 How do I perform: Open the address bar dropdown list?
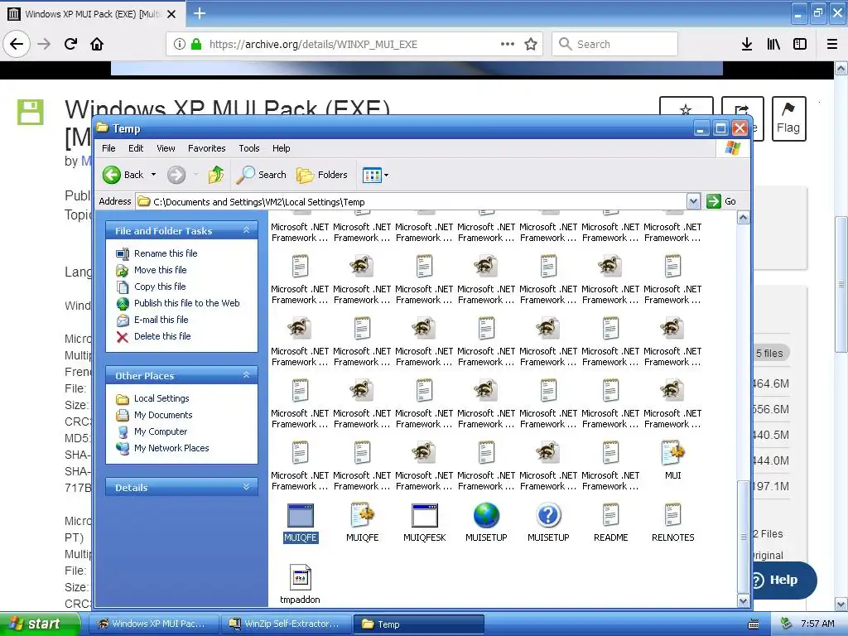(693, 201)
